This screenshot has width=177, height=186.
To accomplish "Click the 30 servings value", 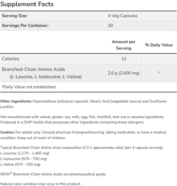I will point(111,25).
